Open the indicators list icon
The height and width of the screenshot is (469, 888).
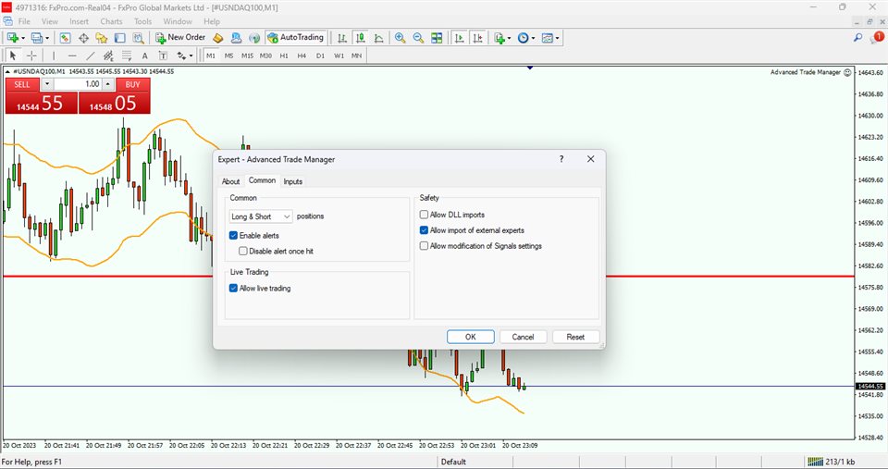[x=499, y=38]
